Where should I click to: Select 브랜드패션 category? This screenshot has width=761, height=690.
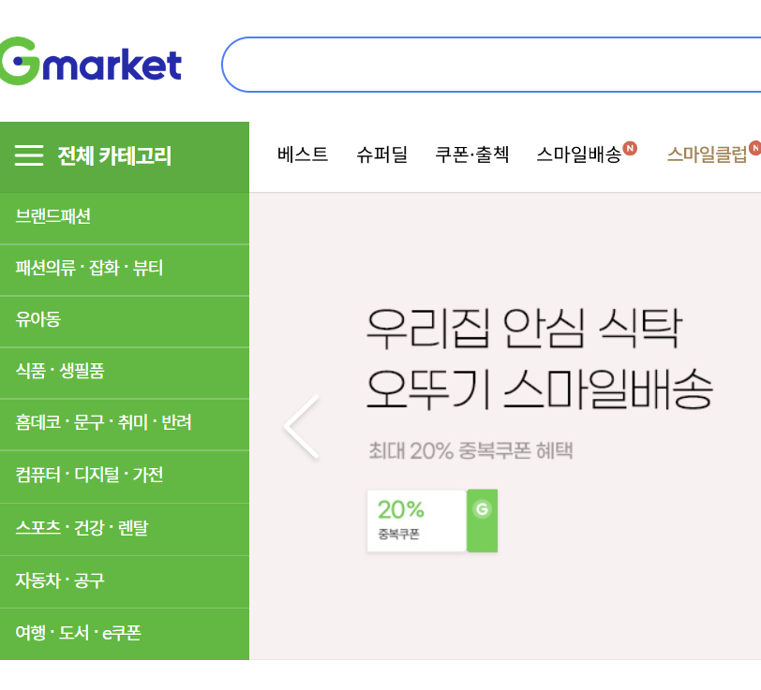click(125, 216)
